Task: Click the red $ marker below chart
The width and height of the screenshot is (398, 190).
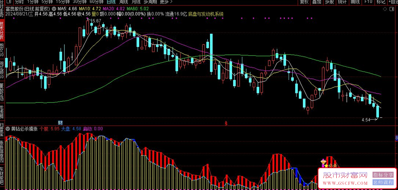Action: 226,123
